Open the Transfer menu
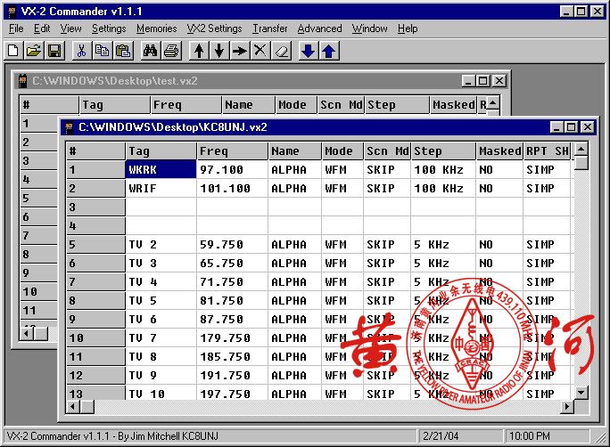The height and width of the screenshot is (447, 610). click(x=269, y=28)
